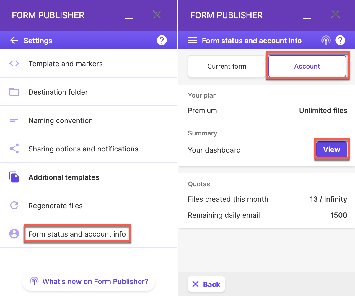Open Sharing options and notifications
Viewport: 355px width, 297px height.
(89, 148)
